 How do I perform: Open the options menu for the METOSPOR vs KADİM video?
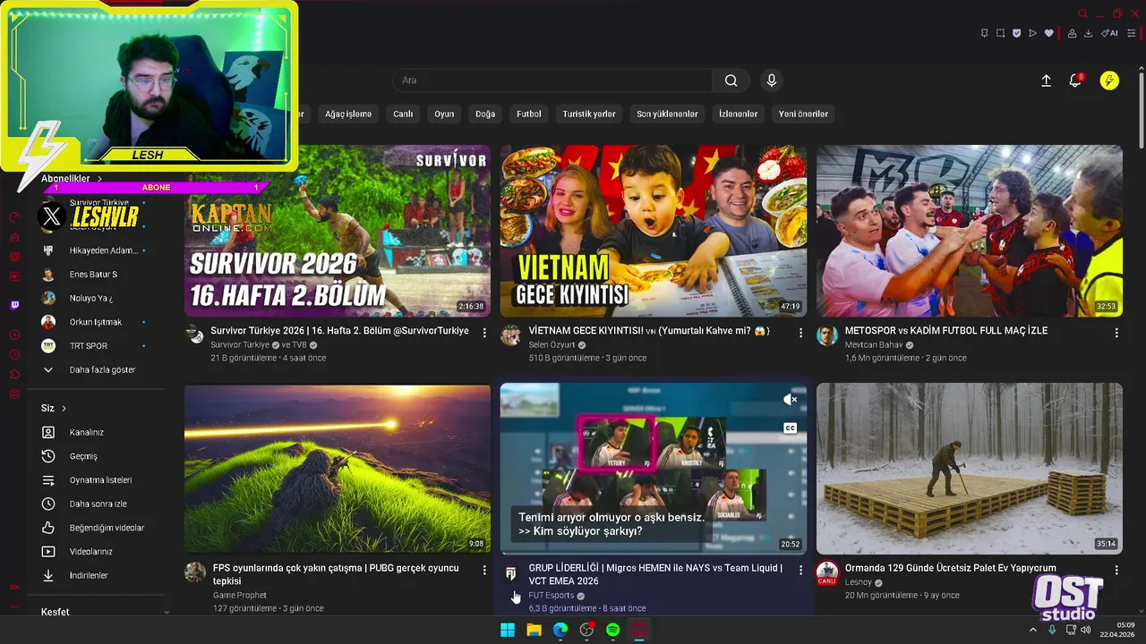(x=1116, y=333)
